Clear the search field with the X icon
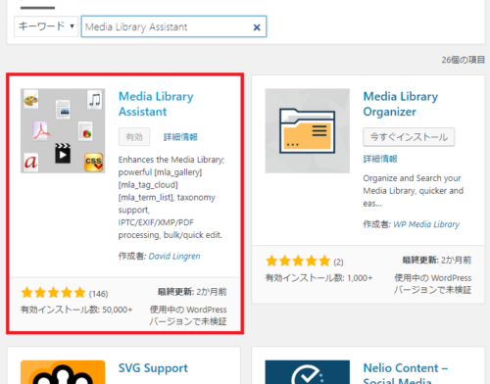490x384 pixels. [x=257, y=27]
